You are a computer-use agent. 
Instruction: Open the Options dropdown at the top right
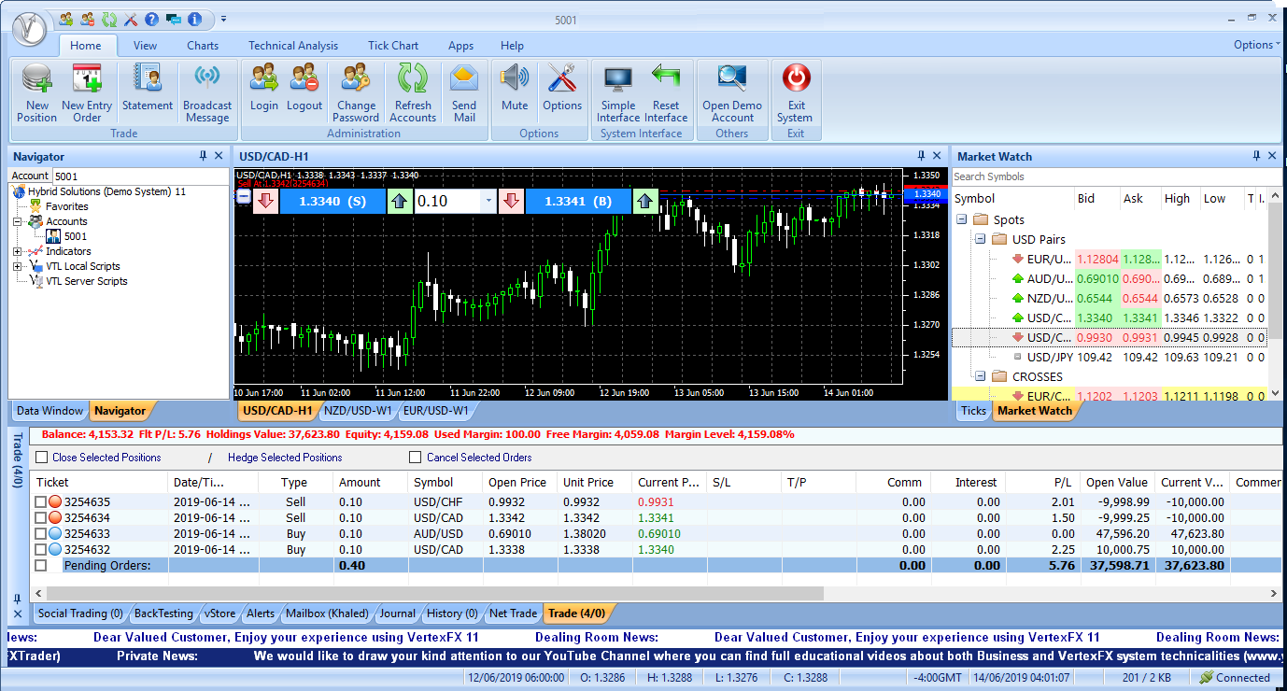[x=1257, y=45]
